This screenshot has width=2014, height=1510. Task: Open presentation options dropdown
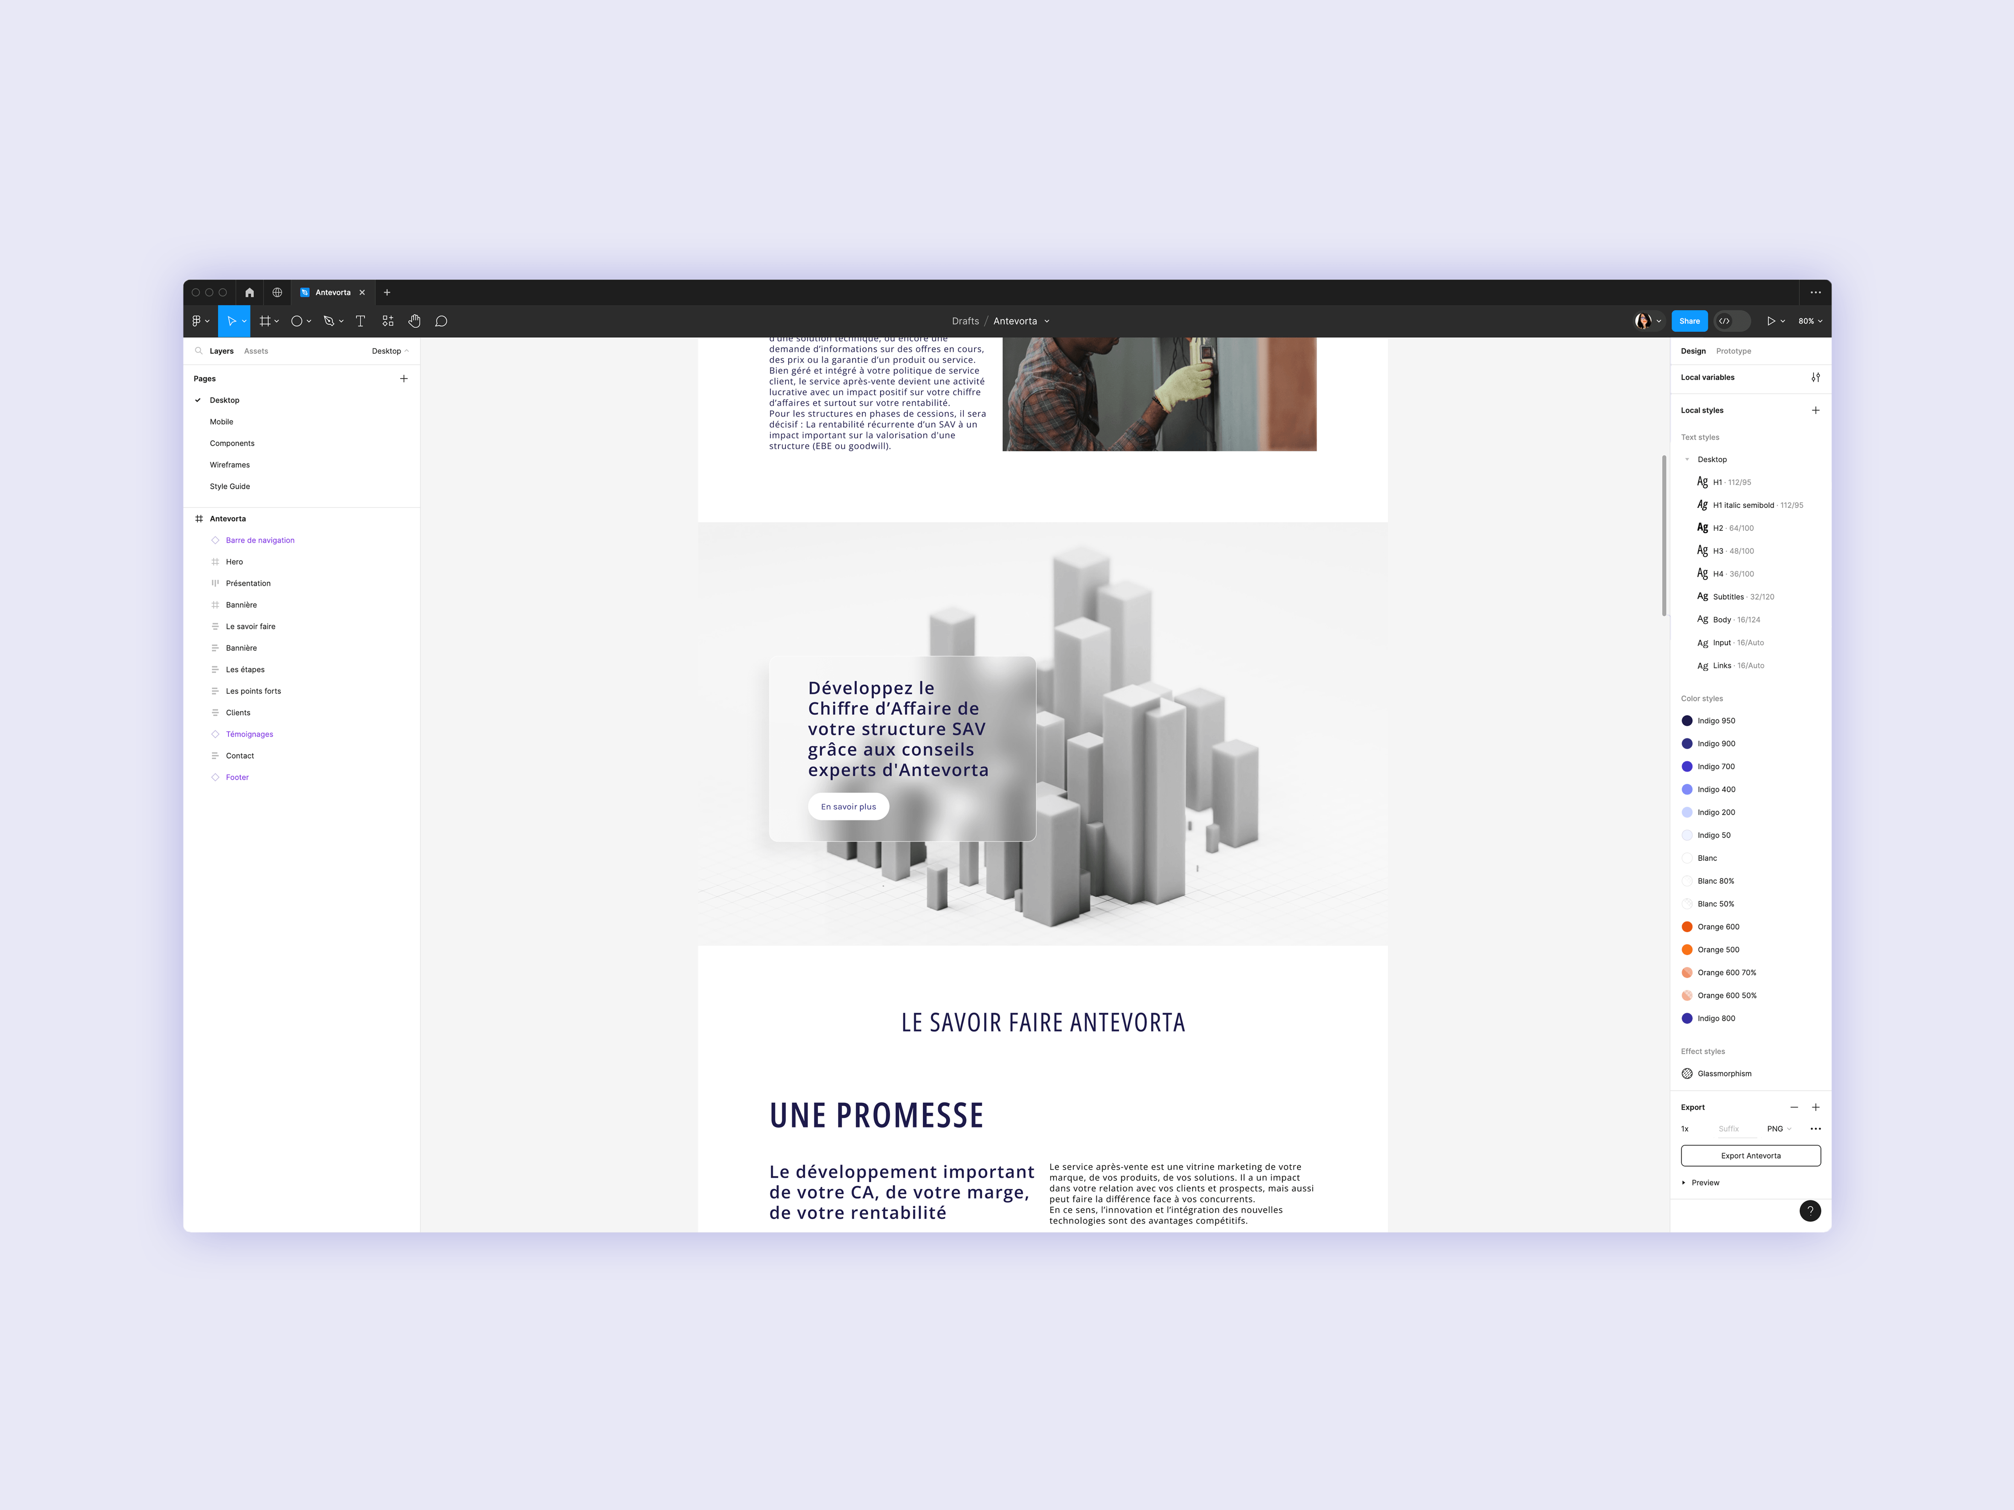click(1783, 321)
